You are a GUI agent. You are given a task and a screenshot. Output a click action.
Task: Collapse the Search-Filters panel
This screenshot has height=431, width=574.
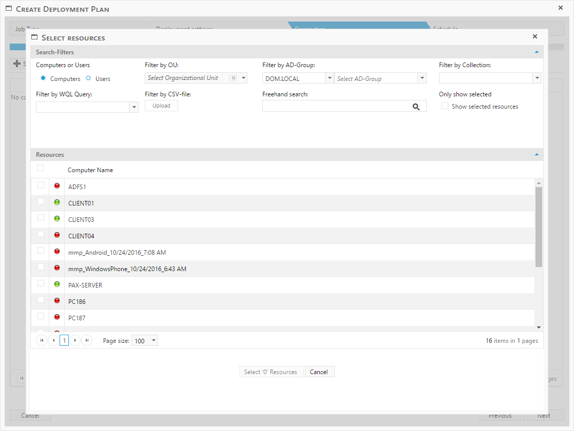(x=537, y=52)
